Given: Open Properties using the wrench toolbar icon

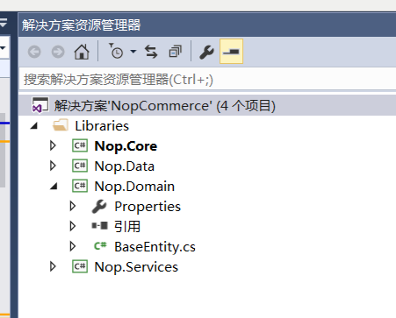Looking at the screenshot, I should click(206, 53).
